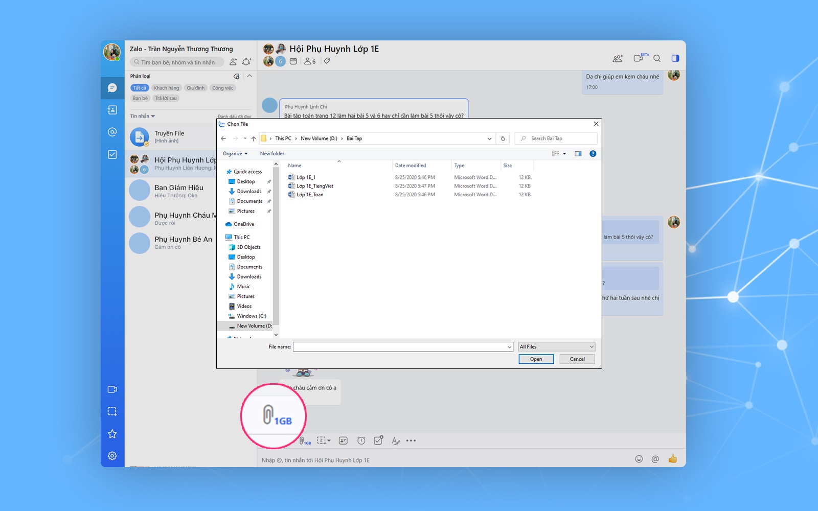Click the business card contact icon
Viewport: 818px width, 511px height.
coord(343,440)
